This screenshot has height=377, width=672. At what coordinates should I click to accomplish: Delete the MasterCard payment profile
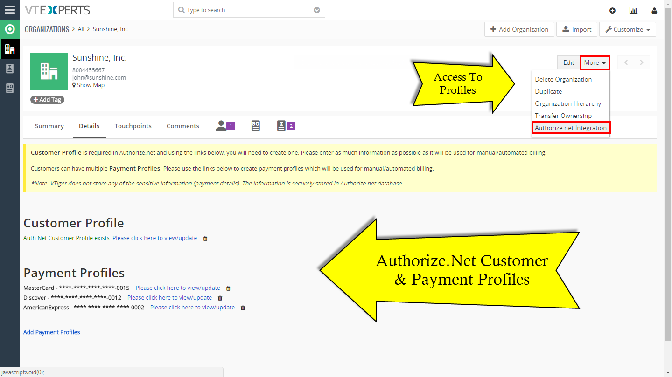[228, 288]
